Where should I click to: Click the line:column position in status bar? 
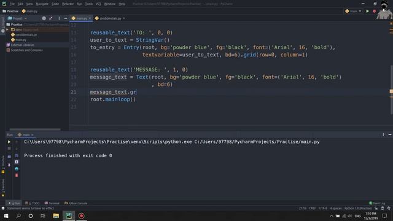(x=302, y=208)
